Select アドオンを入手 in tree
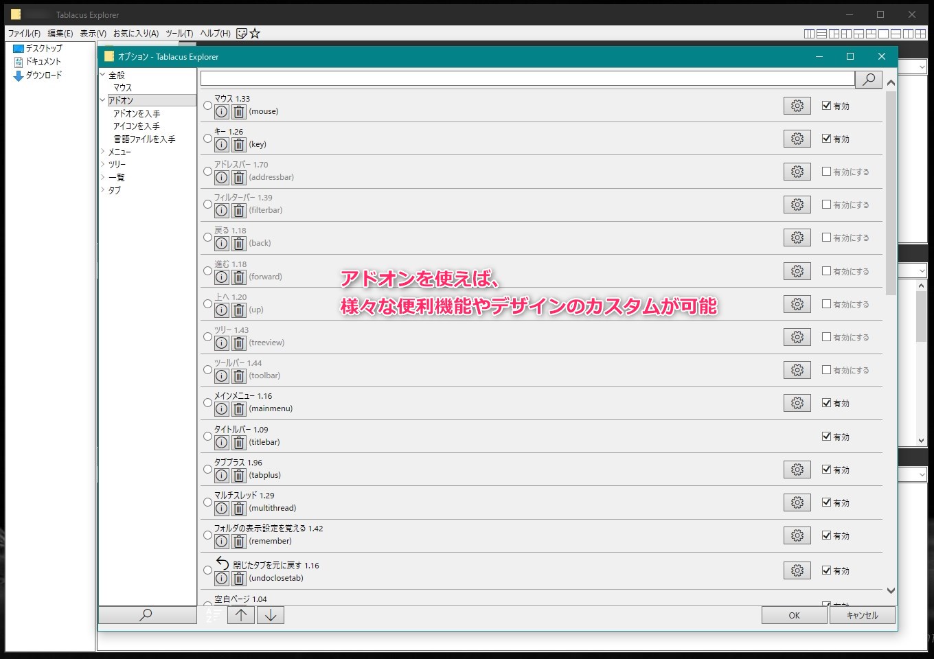934x659 pixels. (137, 113)
